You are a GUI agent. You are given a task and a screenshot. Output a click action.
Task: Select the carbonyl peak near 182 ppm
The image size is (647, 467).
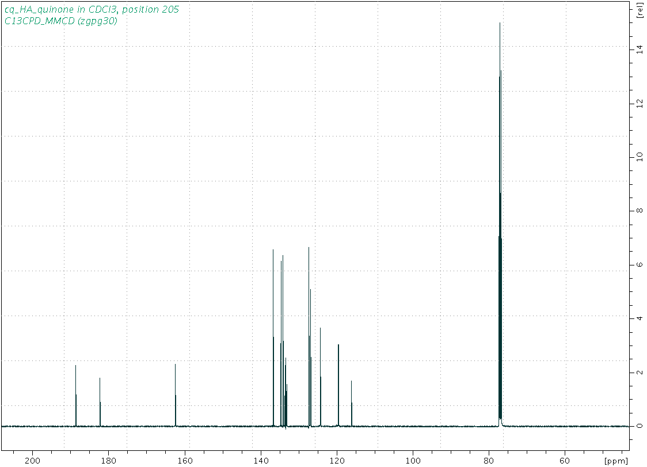point(100,401)
